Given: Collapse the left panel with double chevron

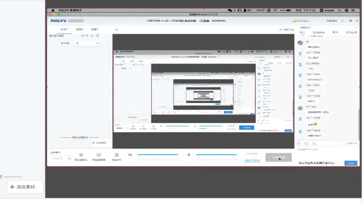Looking at the screenshot, I should 116,30.
